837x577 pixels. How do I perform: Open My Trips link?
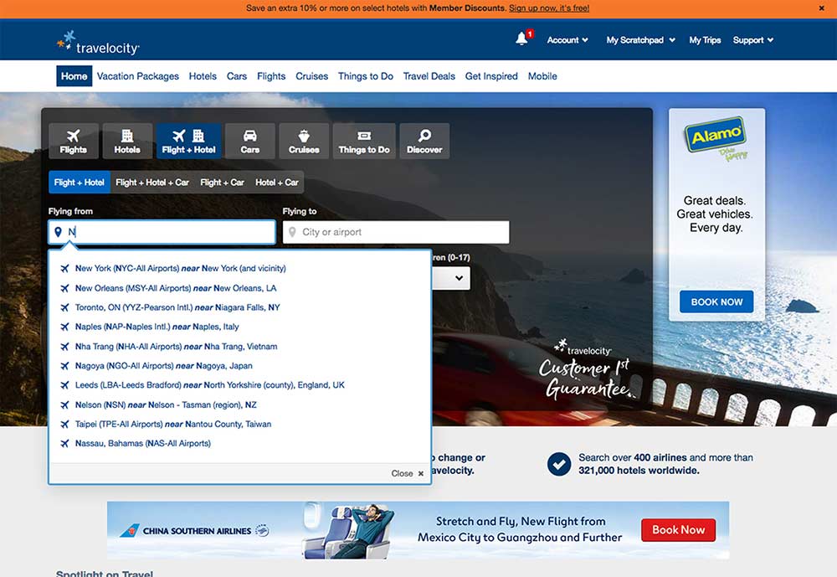click(x=705, y=40)
